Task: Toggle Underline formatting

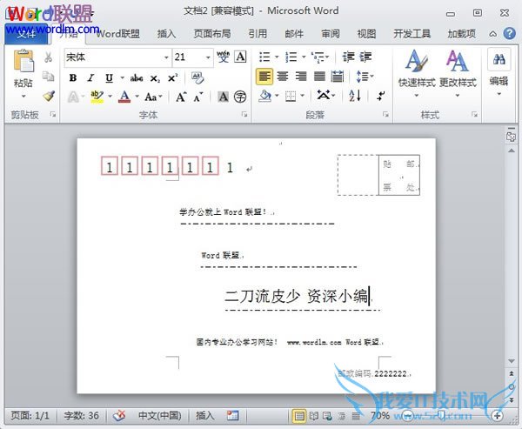Action: (109, 78)
